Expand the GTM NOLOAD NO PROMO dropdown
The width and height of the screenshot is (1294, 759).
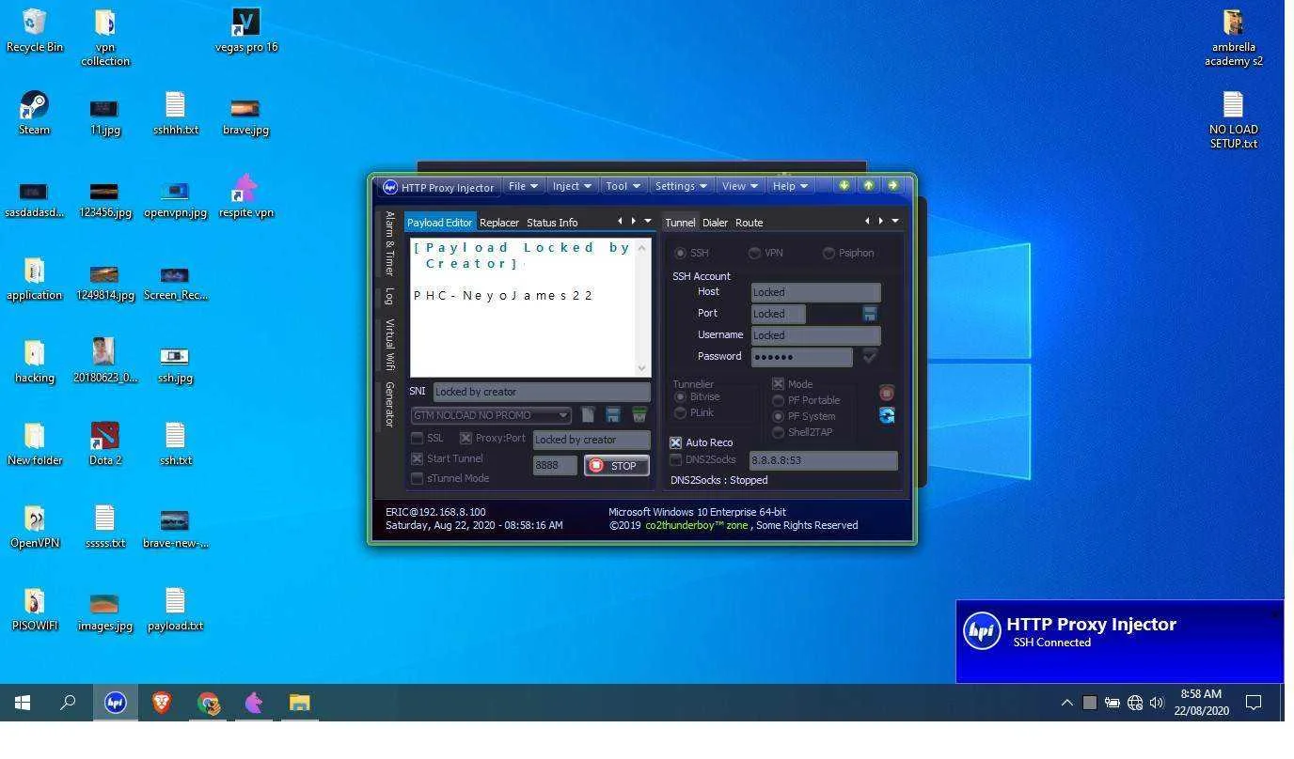pos(562,415)
